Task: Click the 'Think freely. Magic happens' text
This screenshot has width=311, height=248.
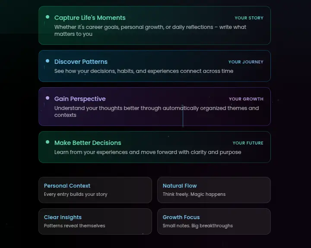Action: point(194,194)
